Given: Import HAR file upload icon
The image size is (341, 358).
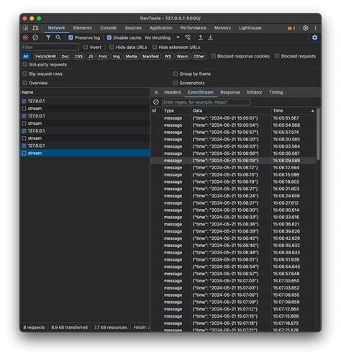Looking at the screenshot, I should tap(201, 37).
